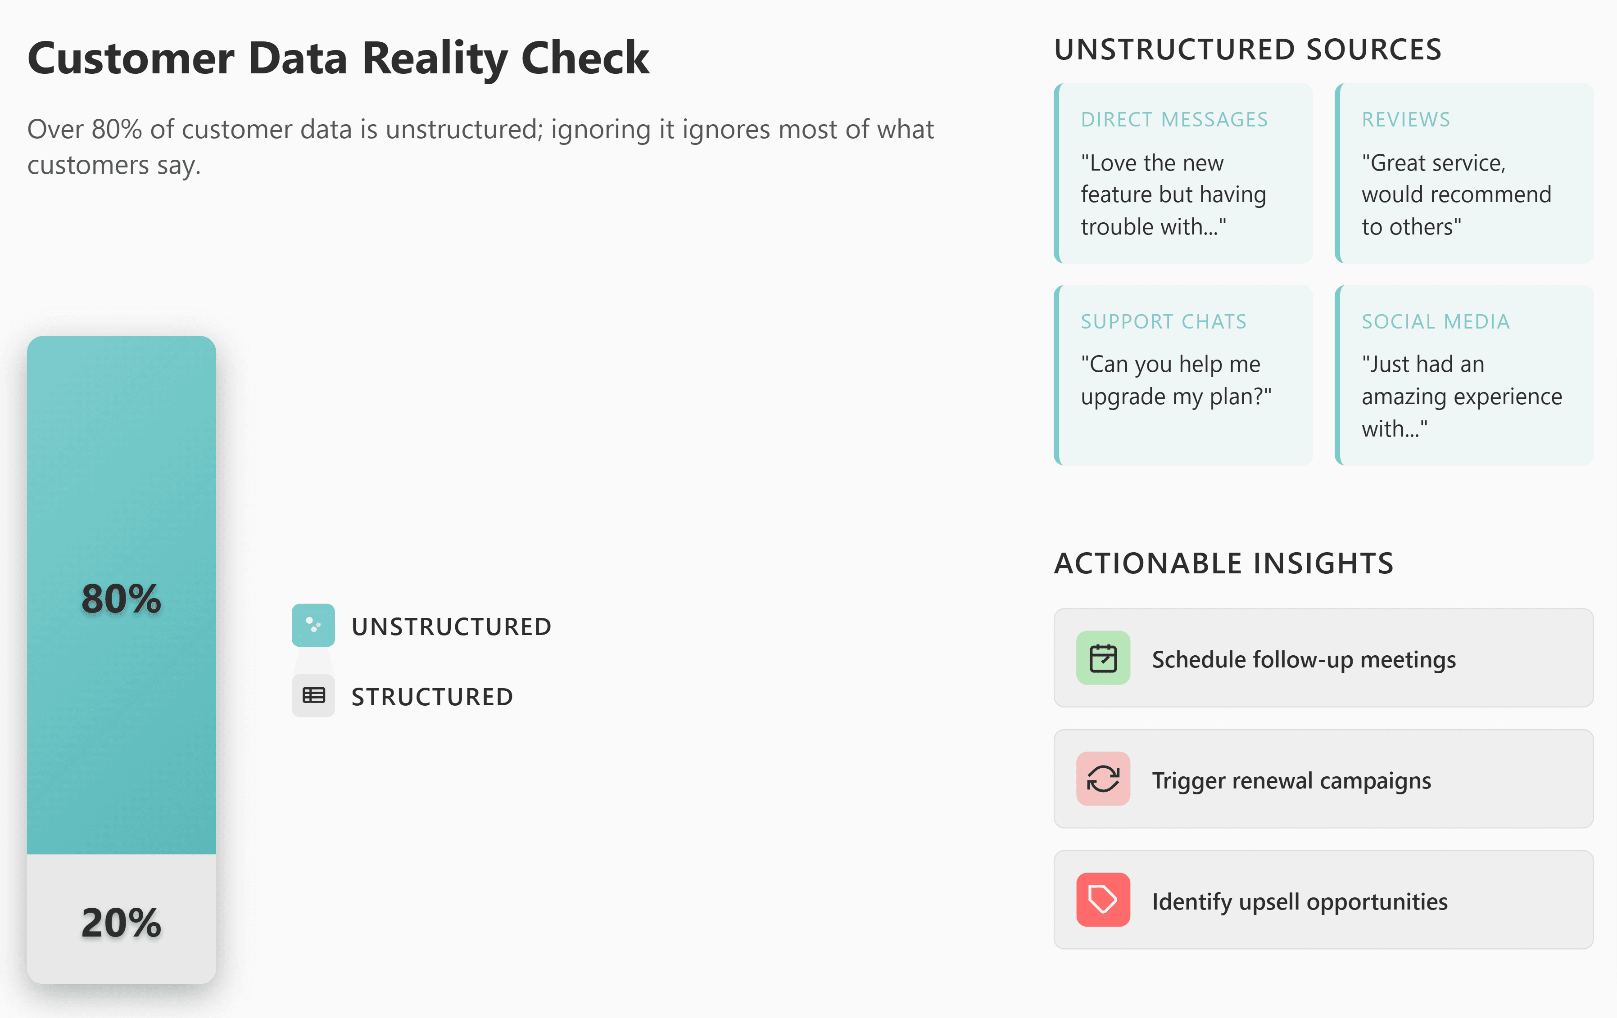Click the Structured table legend icon
This screenshot has height=1018, width=1617.
pos(313,695)
